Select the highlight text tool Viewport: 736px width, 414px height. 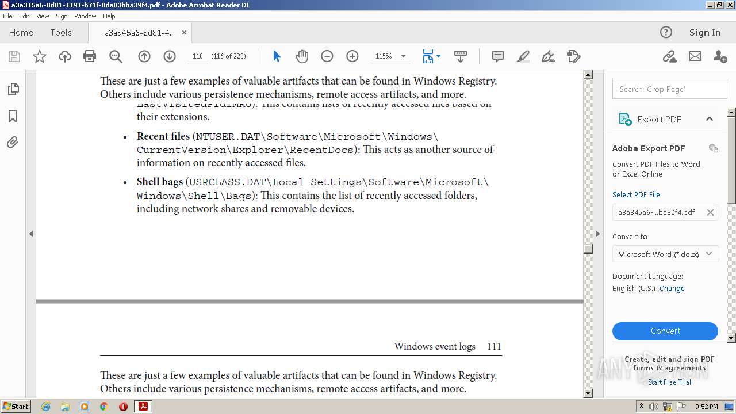point(523,56)
